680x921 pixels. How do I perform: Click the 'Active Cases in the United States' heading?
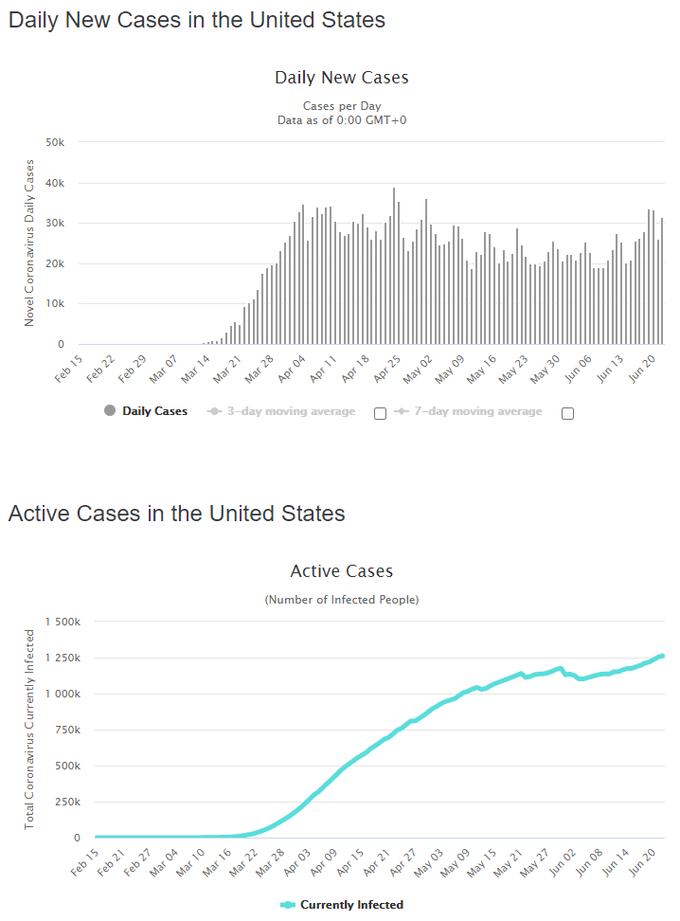(x=177, y=514)
